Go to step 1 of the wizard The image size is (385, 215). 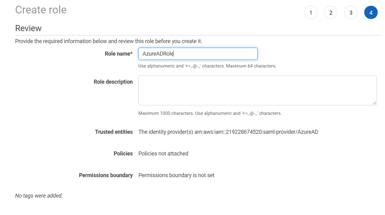click(x=311, y=13)
